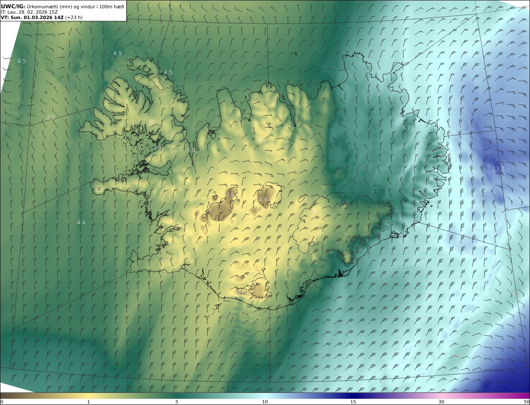Viewport: 530px width, 405px height.
Task: Click the '15' tick on the colorbar
Action: coord(353,402)
